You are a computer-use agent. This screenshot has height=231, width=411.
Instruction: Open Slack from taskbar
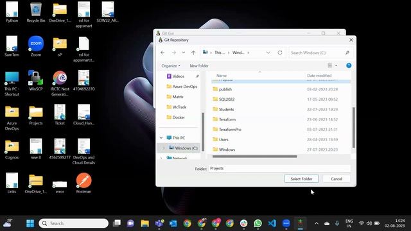tap(244, 223)
